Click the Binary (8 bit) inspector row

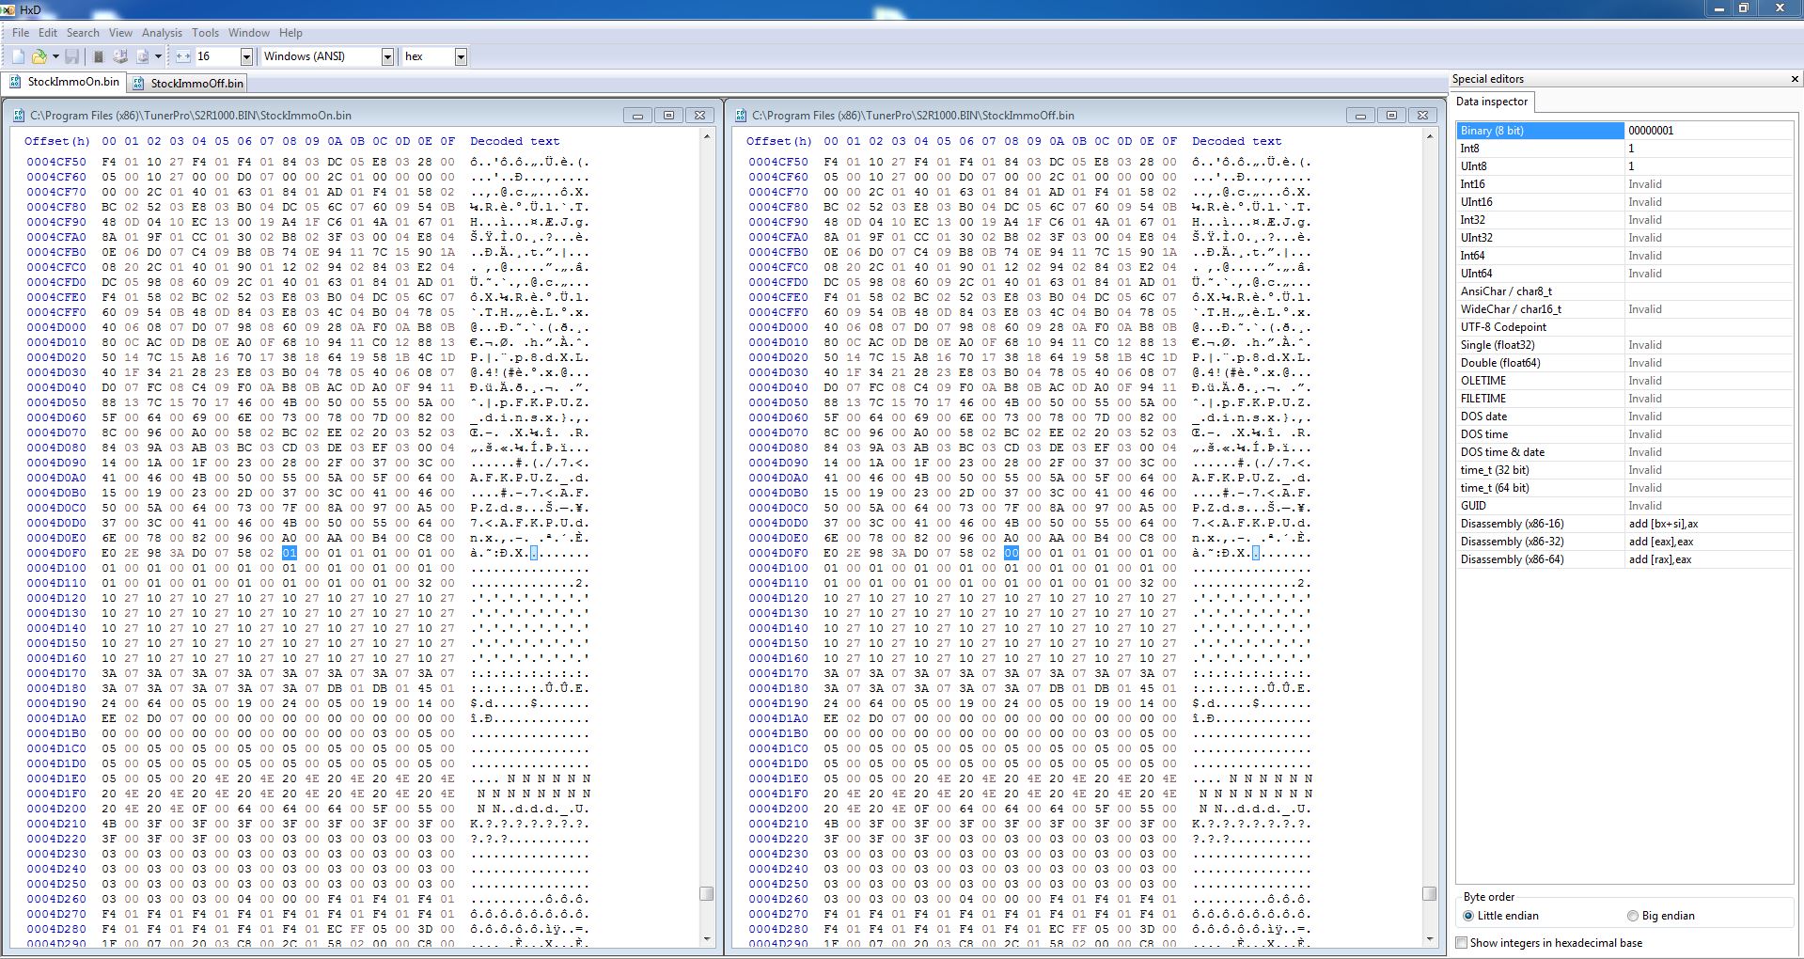click(x=1624, y=131)
